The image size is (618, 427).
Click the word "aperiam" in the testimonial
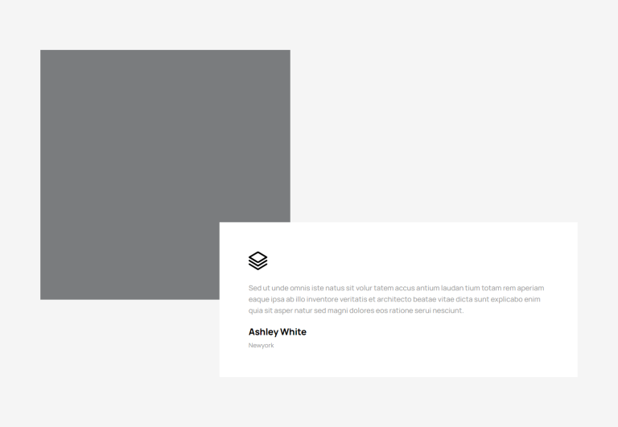coord(530,288)
